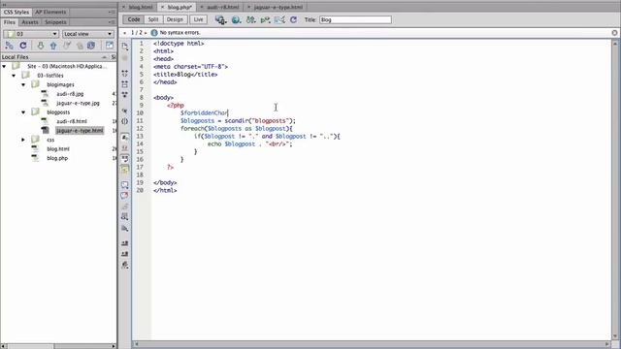Click the Put files up-arrow icon

pyautogui.click(x=53, y=46)
